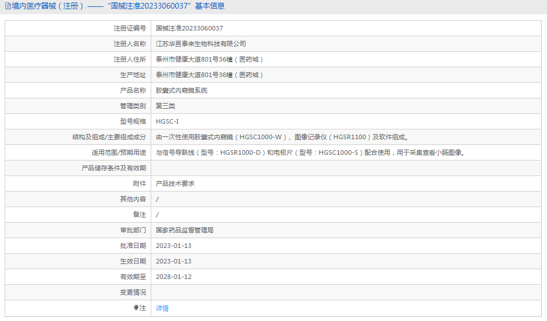Click the intended use text with HGSR1000-D

(x=311, y=152)
